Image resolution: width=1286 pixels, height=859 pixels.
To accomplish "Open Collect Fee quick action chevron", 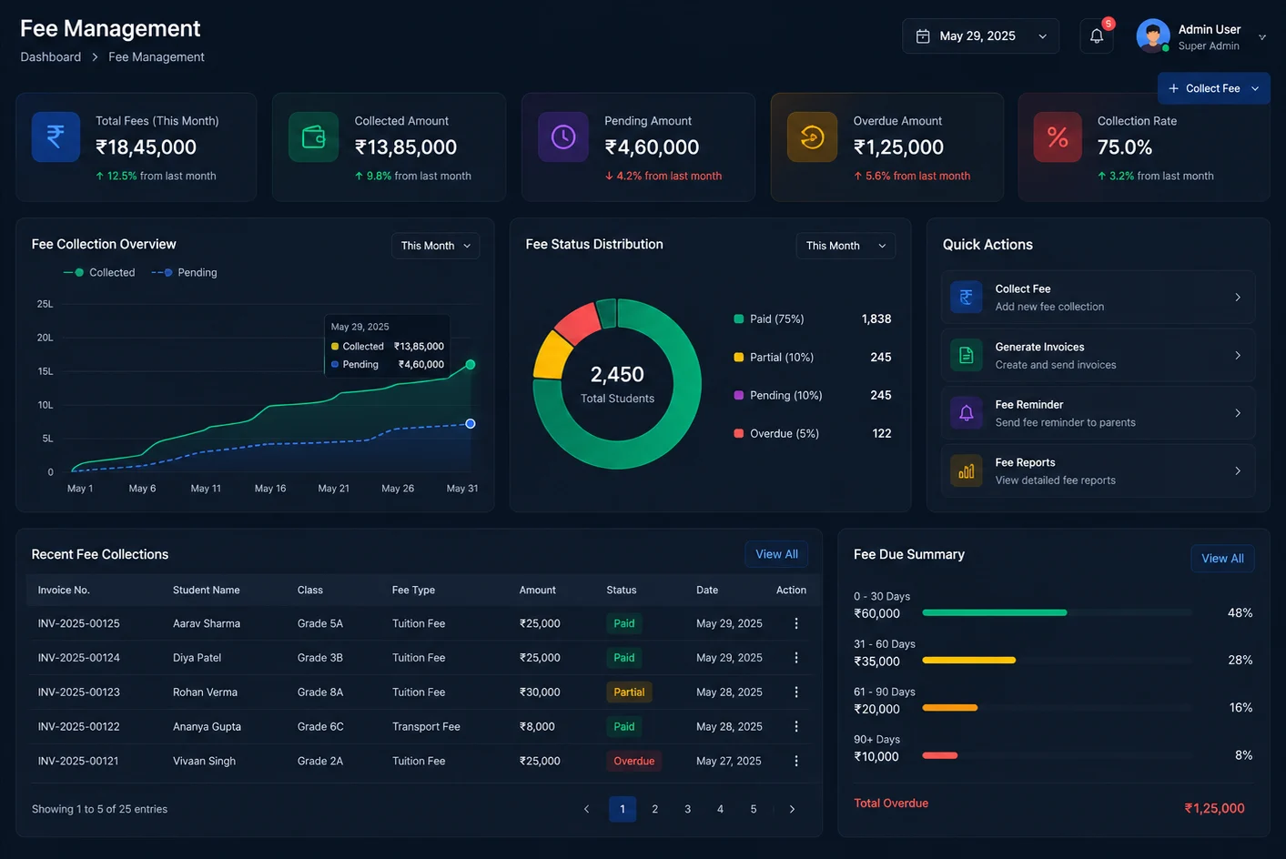I will (x=1238, y=298).
